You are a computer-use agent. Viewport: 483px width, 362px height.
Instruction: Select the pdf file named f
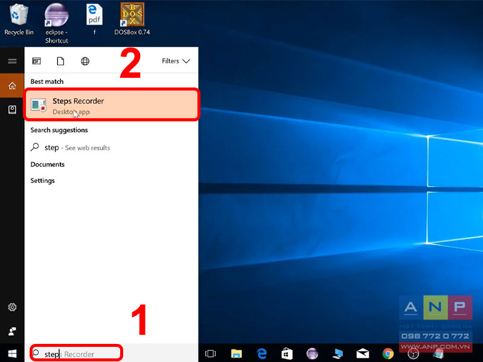[94, 19]
